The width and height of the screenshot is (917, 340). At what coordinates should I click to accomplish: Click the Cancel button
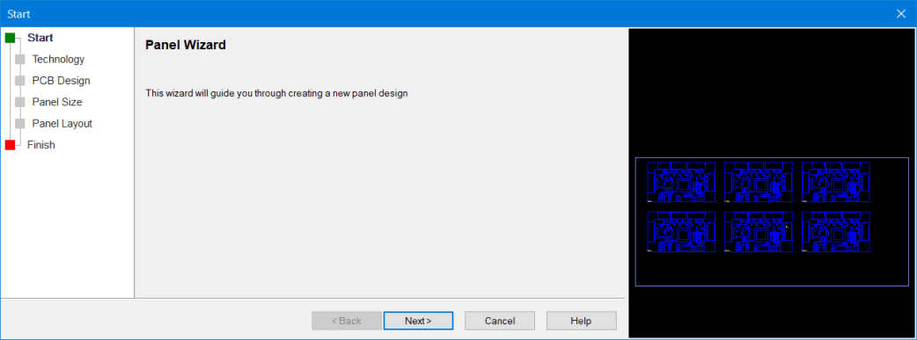(500, 321)
